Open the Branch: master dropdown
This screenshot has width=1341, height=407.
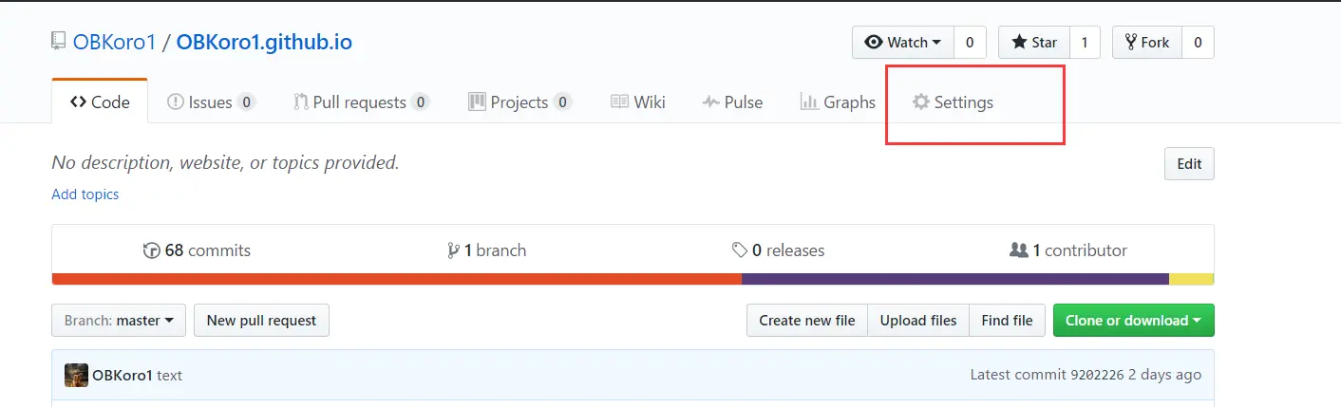119,321
